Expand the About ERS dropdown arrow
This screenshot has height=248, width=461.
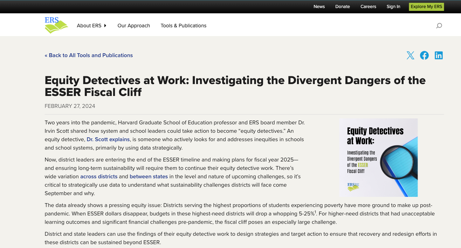[105, 25]
